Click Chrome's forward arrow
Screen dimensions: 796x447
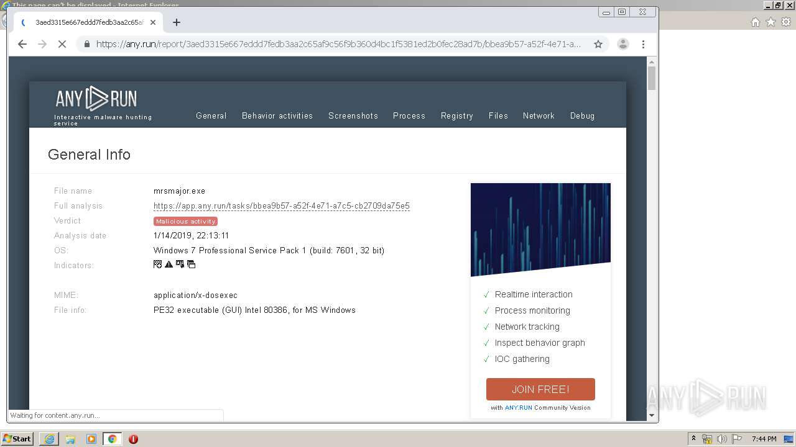coord(42,44)
